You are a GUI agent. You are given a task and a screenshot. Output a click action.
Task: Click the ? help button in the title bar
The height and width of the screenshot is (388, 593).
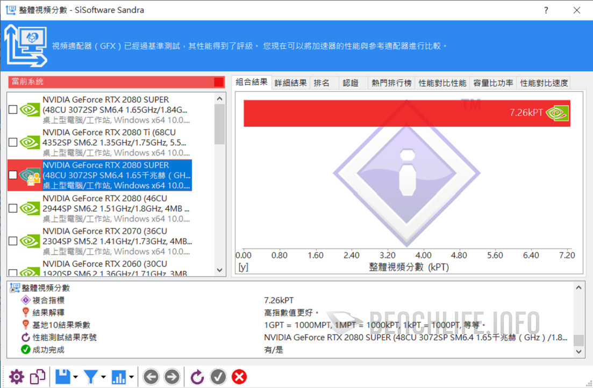(x=546, y=10)
